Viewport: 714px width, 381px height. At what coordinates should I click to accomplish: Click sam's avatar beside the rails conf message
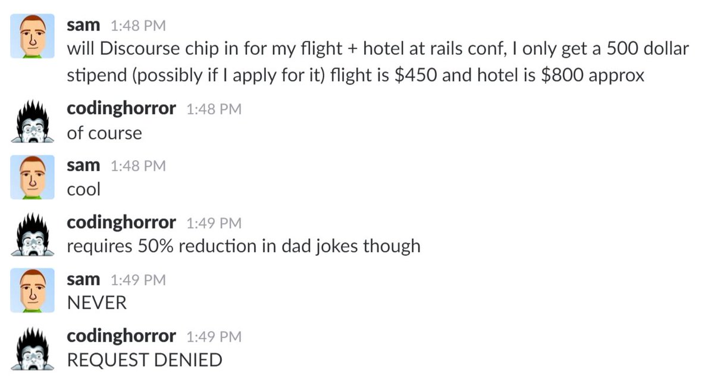32,36
